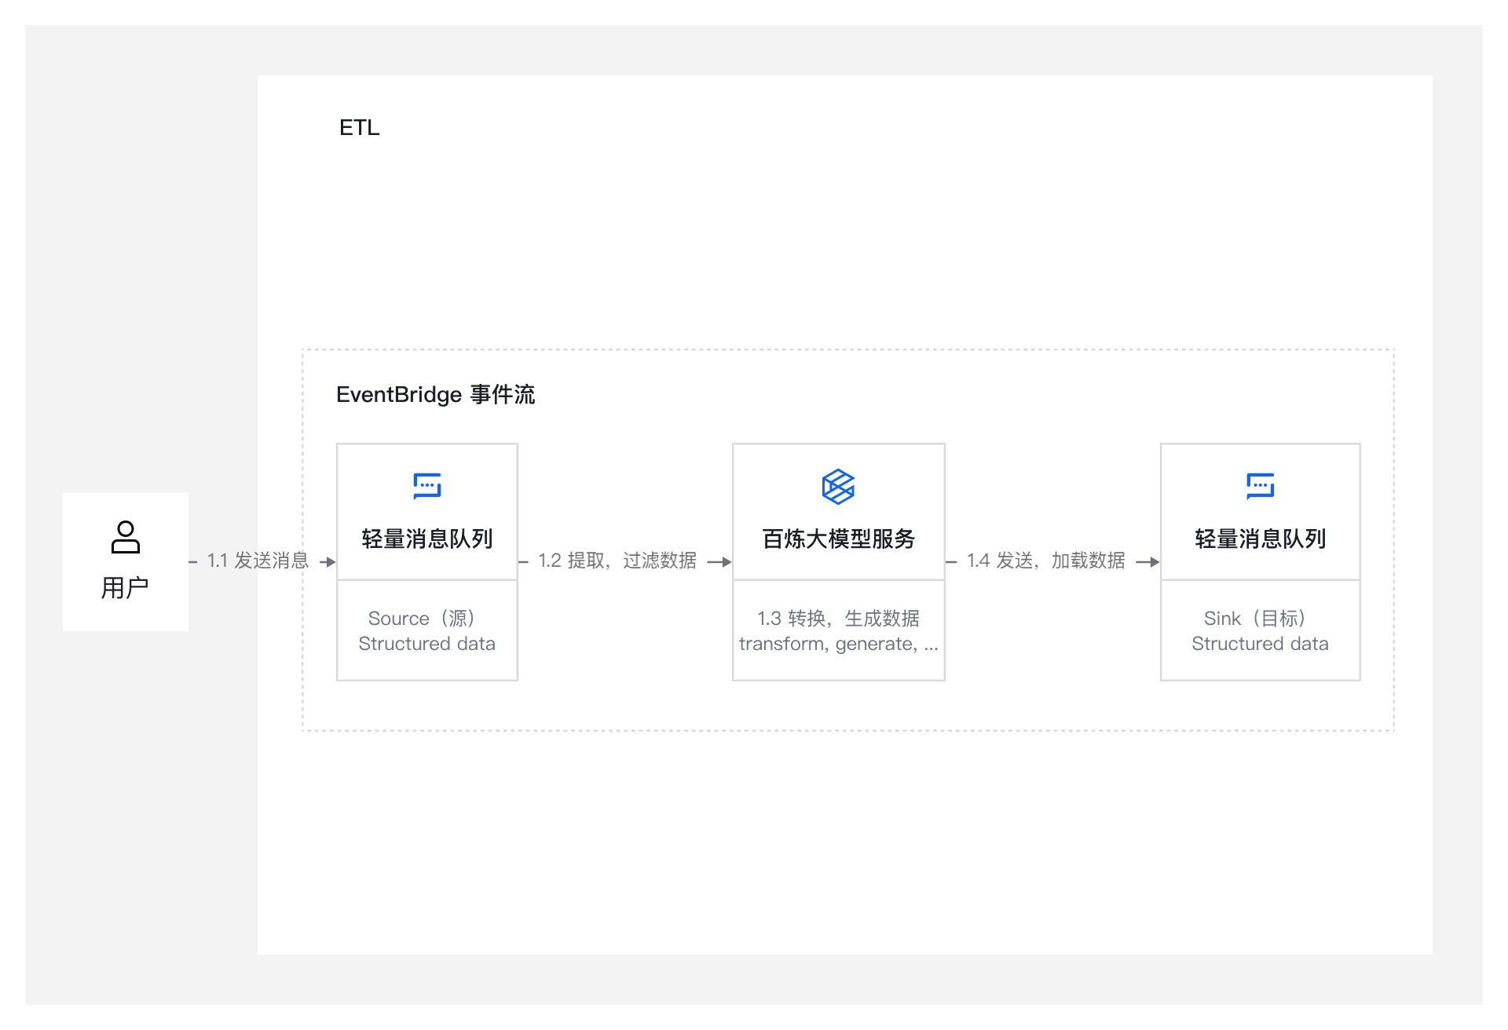Click the user person icon
Viewport: 1508px width, 1030px height.
tap(126, 537)
